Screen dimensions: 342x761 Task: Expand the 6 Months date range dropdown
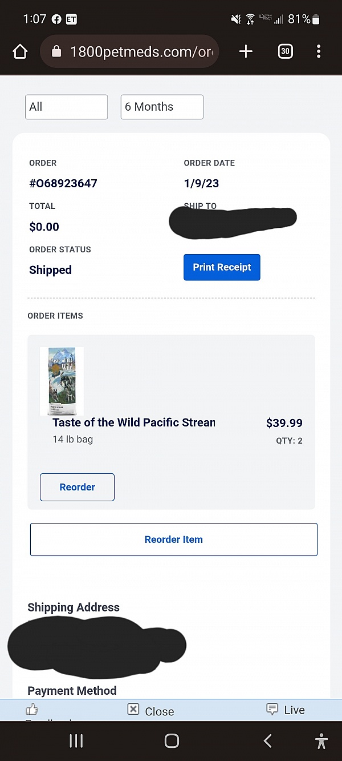(x=162, y=107)
